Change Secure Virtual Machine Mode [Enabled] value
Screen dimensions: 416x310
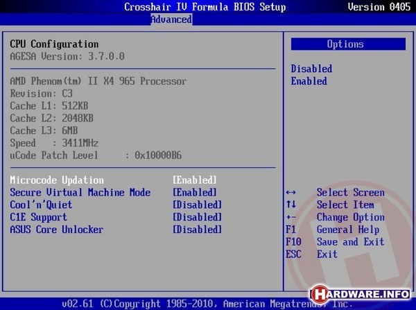tap(195, 192)
